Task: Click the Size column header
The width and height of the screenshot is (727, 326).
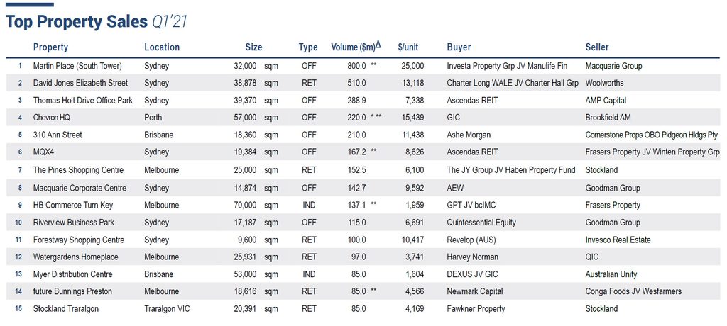Action: point(253,47)
